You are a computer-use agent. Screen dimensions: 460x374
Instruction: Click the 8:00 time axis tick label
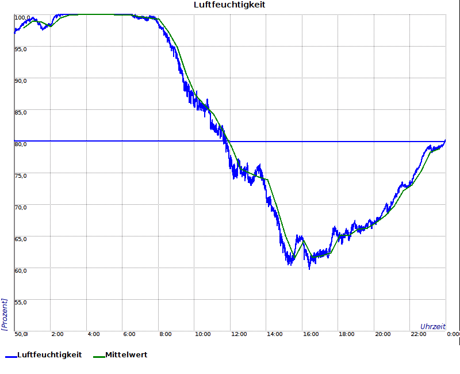[166, 334]
